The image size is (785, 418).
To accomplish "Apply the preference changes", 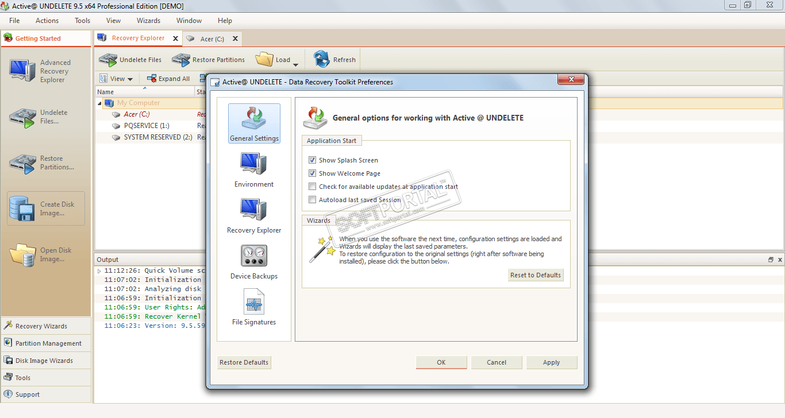I will (552, 362).
